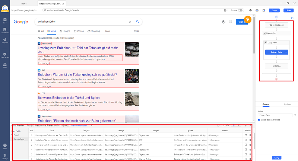This screenshot has height=161, width=298.
Task: Open Help in the sidebar
Action: pyautogui.click(x=5, y=146)
